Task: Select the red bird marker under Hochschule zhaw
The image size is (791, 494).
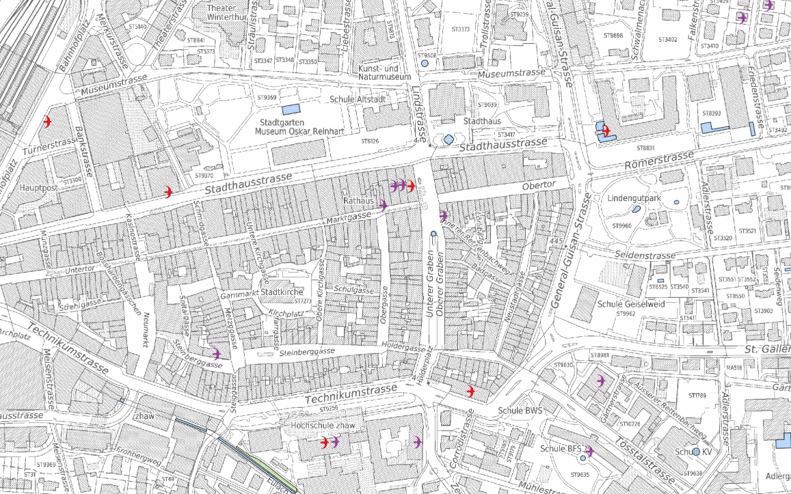Action: (x=325, y=442)
